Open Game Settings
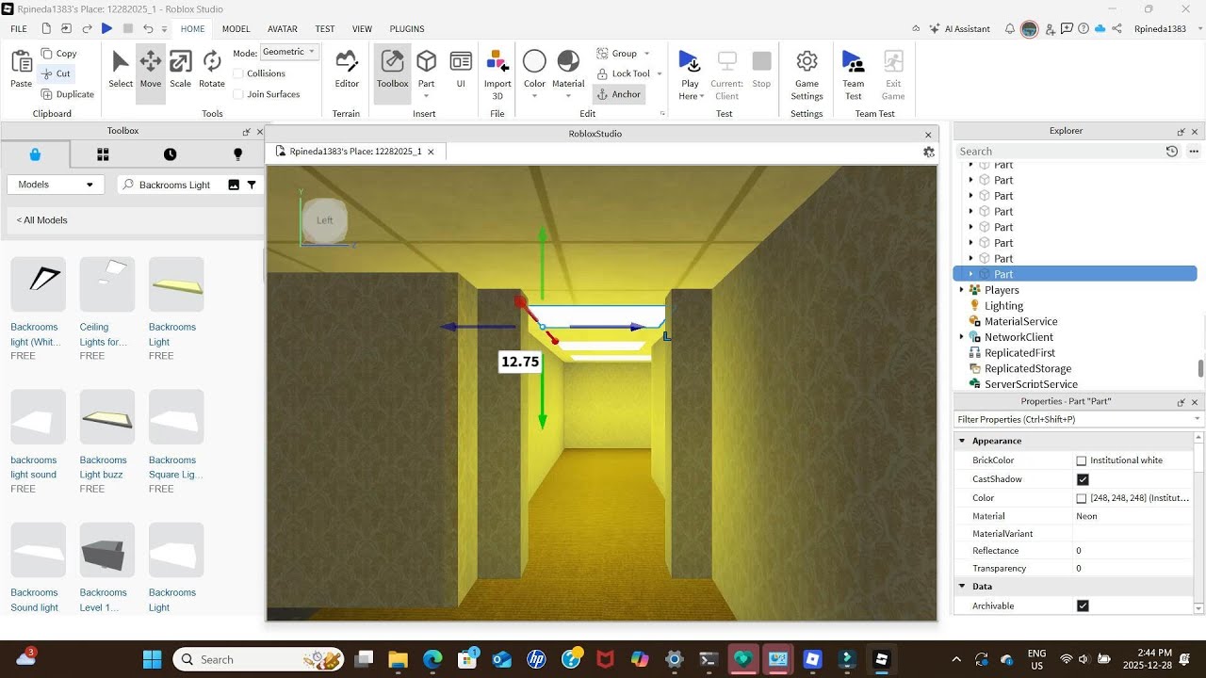The height and width of the screenshot is (678, 1206). [x=807, y=74]
